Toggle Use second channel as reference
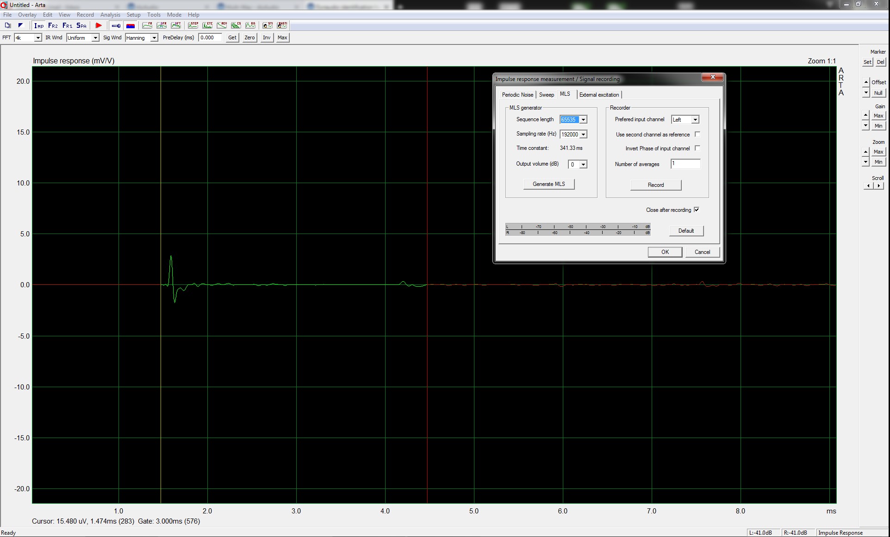 click(697, 135)
